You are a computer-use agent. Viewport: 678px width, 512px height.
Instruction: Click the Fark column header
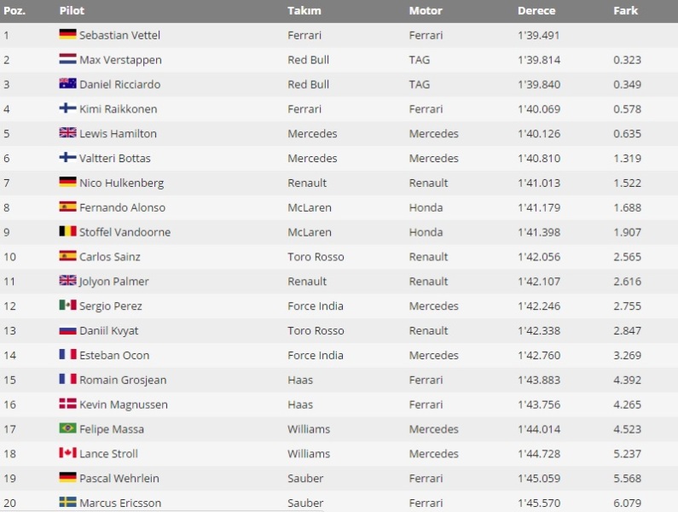(x=625, y=10)
